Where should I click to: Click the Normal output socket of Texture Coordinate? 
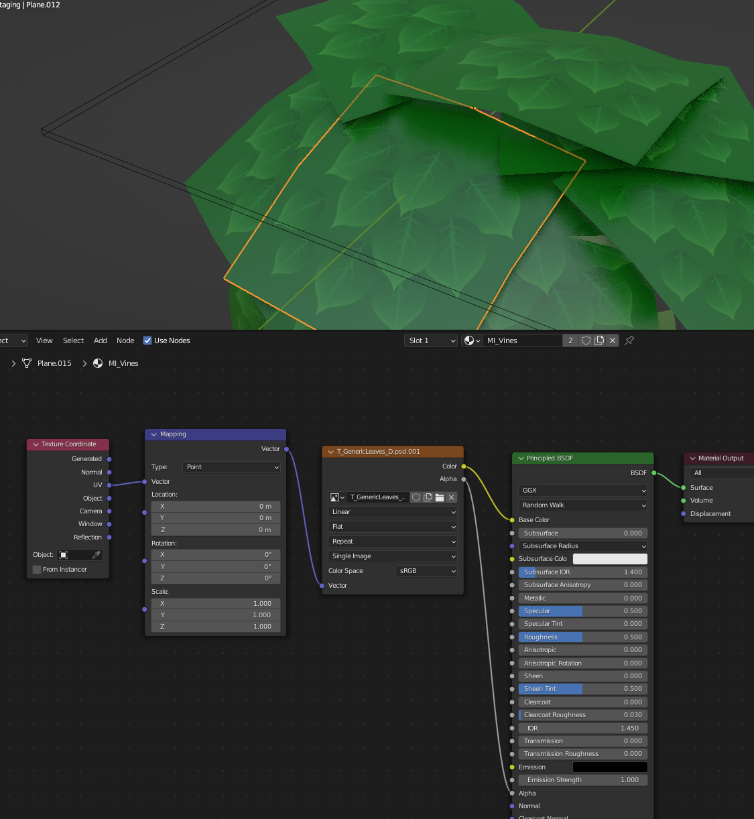pos(109,472)
